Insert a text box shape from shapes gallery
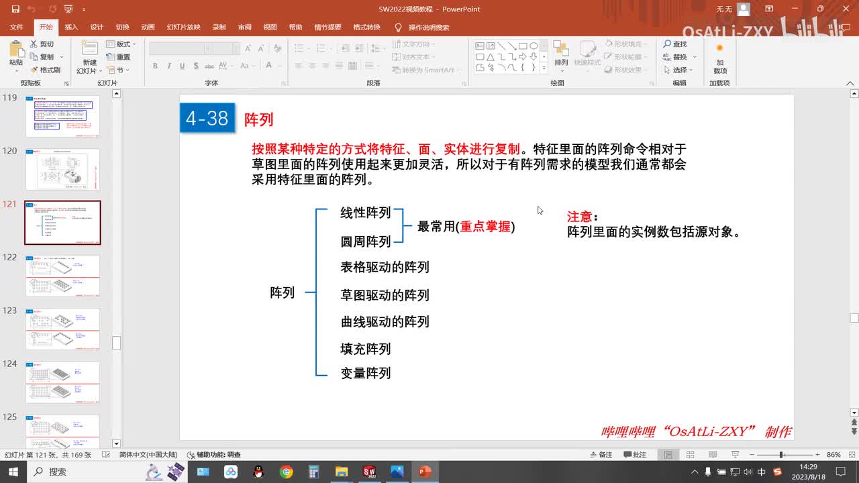Image resolution: width=859 pixels, height=483 pixels. pos(480,46)
